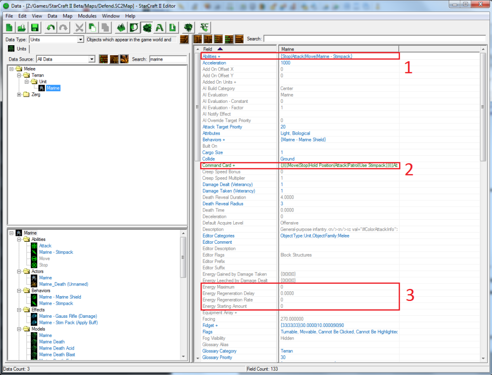Collapse the Melee folder in object tree

click(x=12, y=69)
